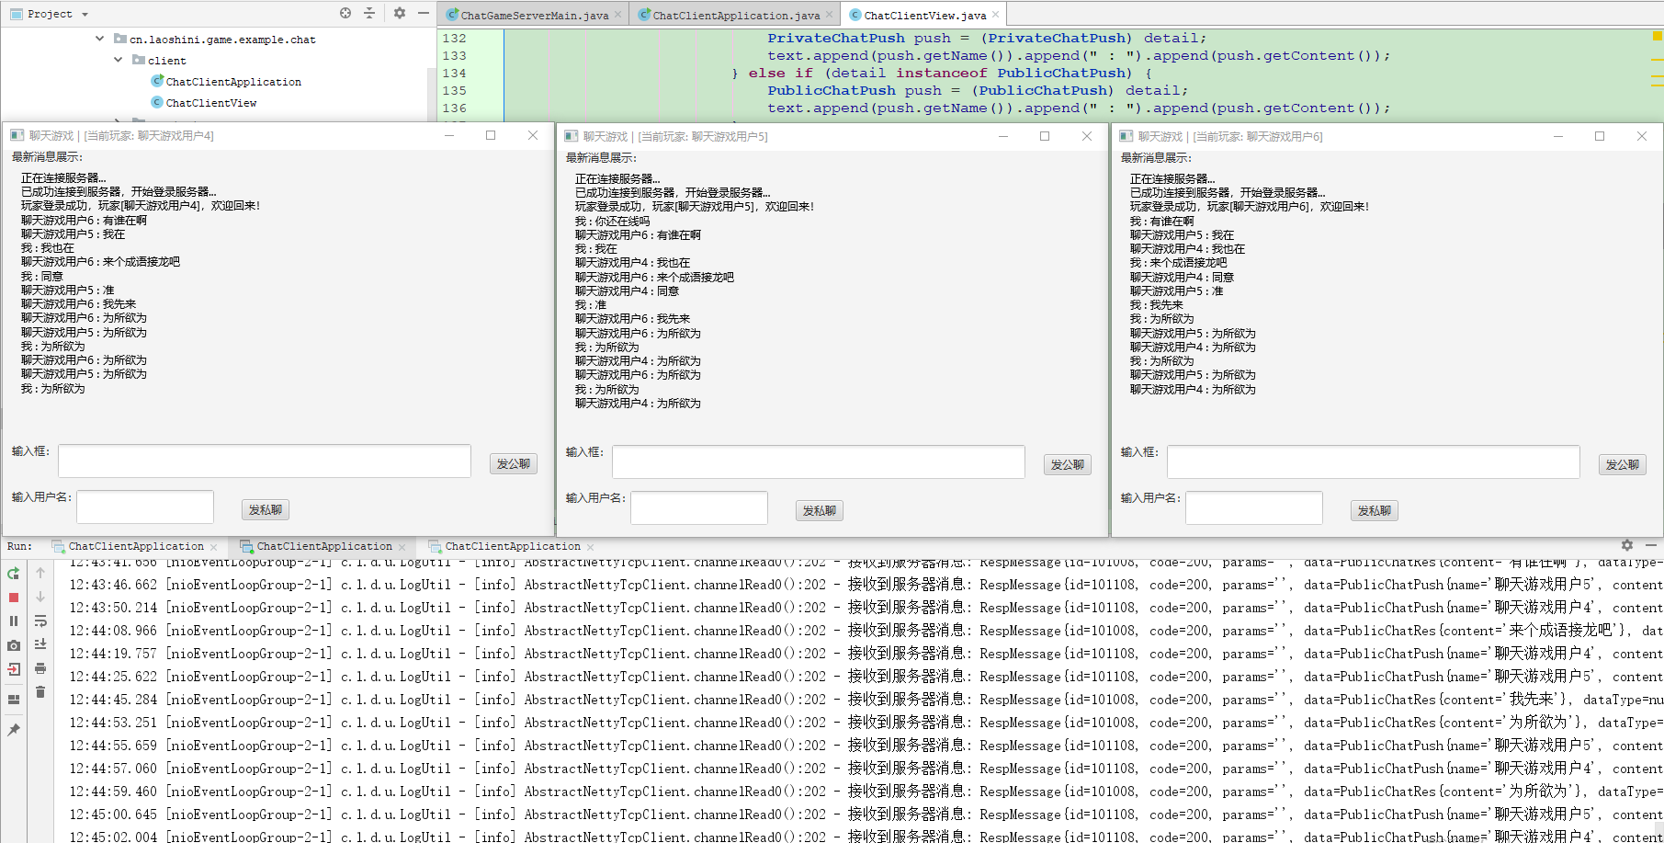Toggle scroll to end of console
The height and width of the screenshot is (843, 1664).
click(40, 644)
